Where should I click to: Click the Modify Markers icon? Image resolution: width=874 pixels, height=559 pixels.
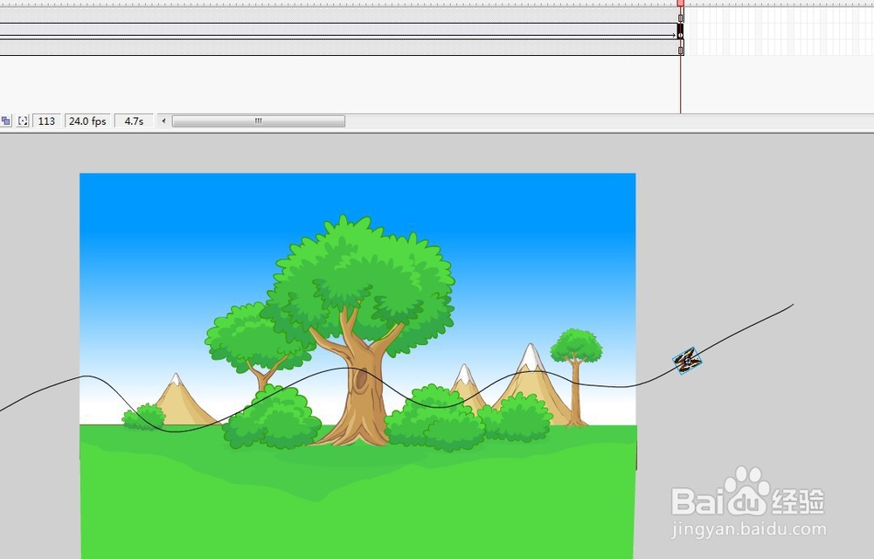(x=23, y=121)
